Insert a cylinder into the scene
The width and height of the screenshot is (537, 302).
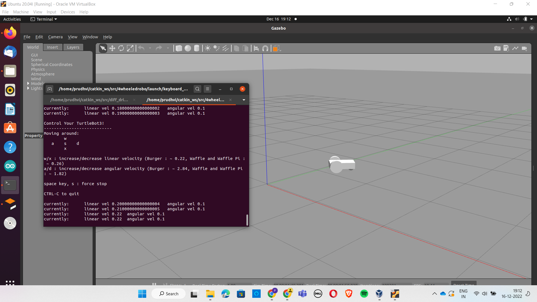(x=197, y=48)
